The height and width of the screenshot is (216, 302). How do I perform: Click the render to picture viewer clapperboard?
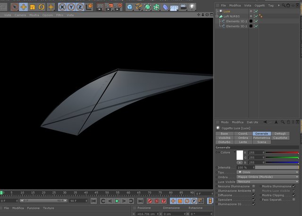pos(109,7)
